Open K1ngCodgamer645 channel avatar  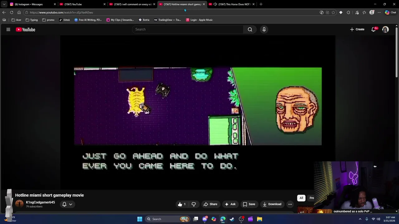tap(19, 204)
